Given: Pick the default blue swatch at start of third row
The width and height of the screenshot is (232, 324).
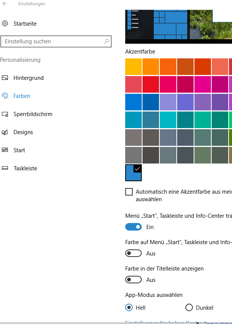Looking at the screenshot, I should 133,102.
